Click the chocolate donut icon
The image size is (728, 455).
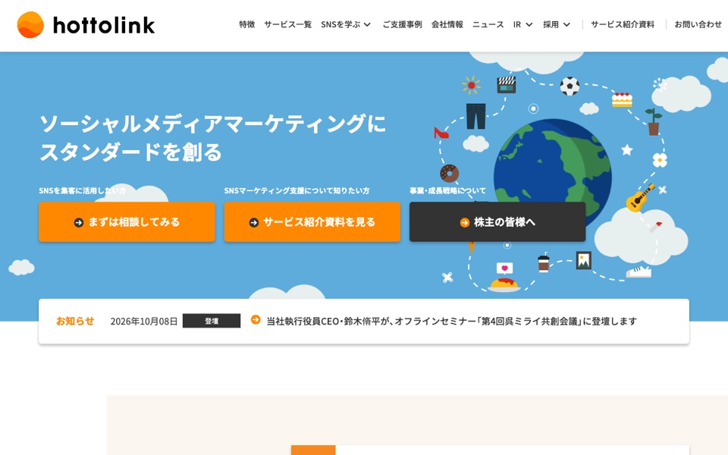449,173
